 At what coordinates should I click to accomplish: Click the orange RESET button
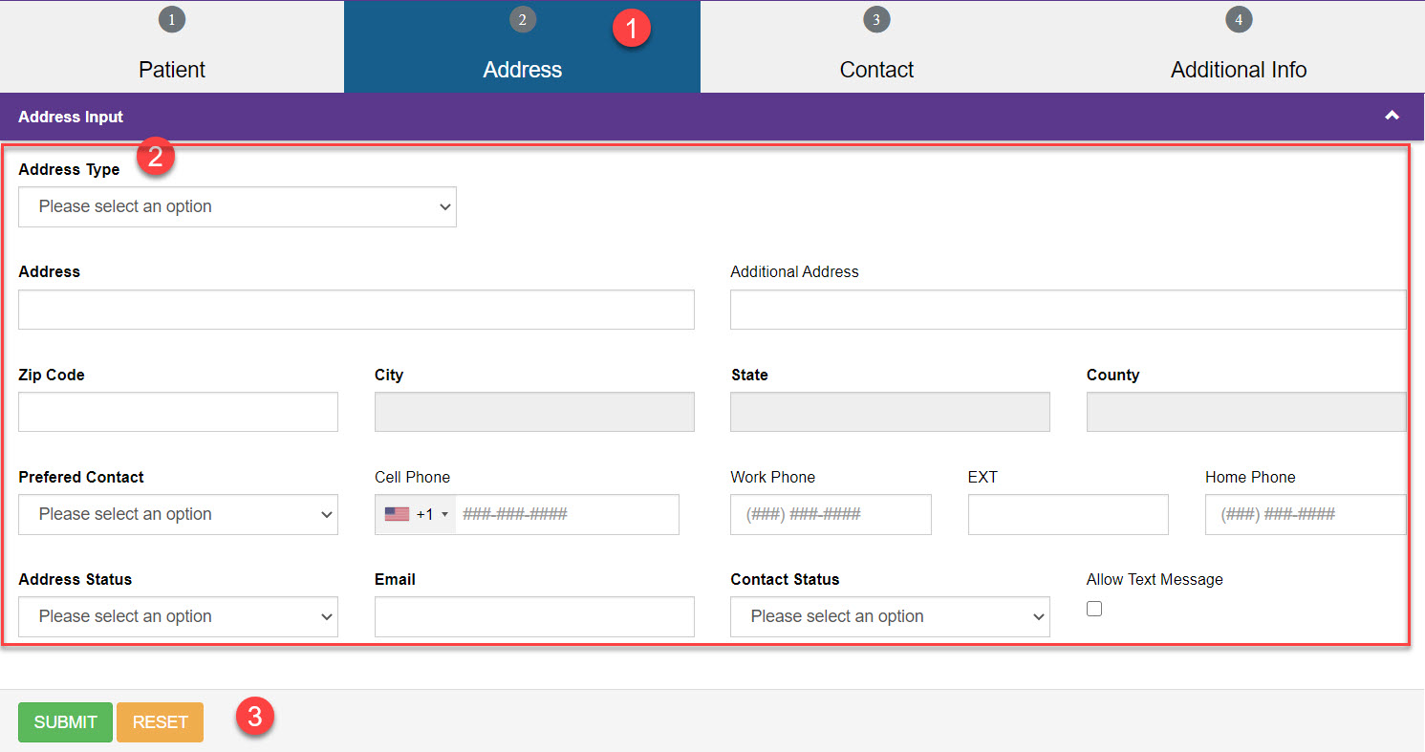[160, 722]
